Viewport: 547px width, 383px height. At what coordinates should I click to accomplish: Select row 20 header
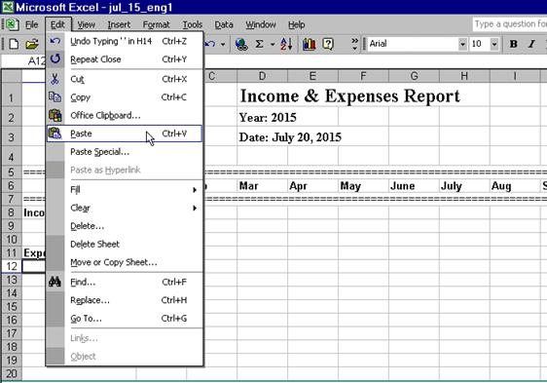12,373
